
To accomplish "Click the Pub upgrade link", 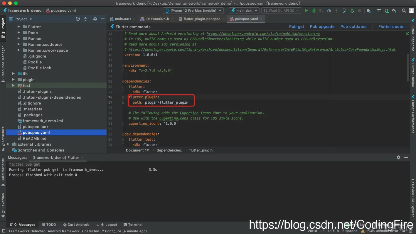I will pyautogui.click(x=322, y=27).
